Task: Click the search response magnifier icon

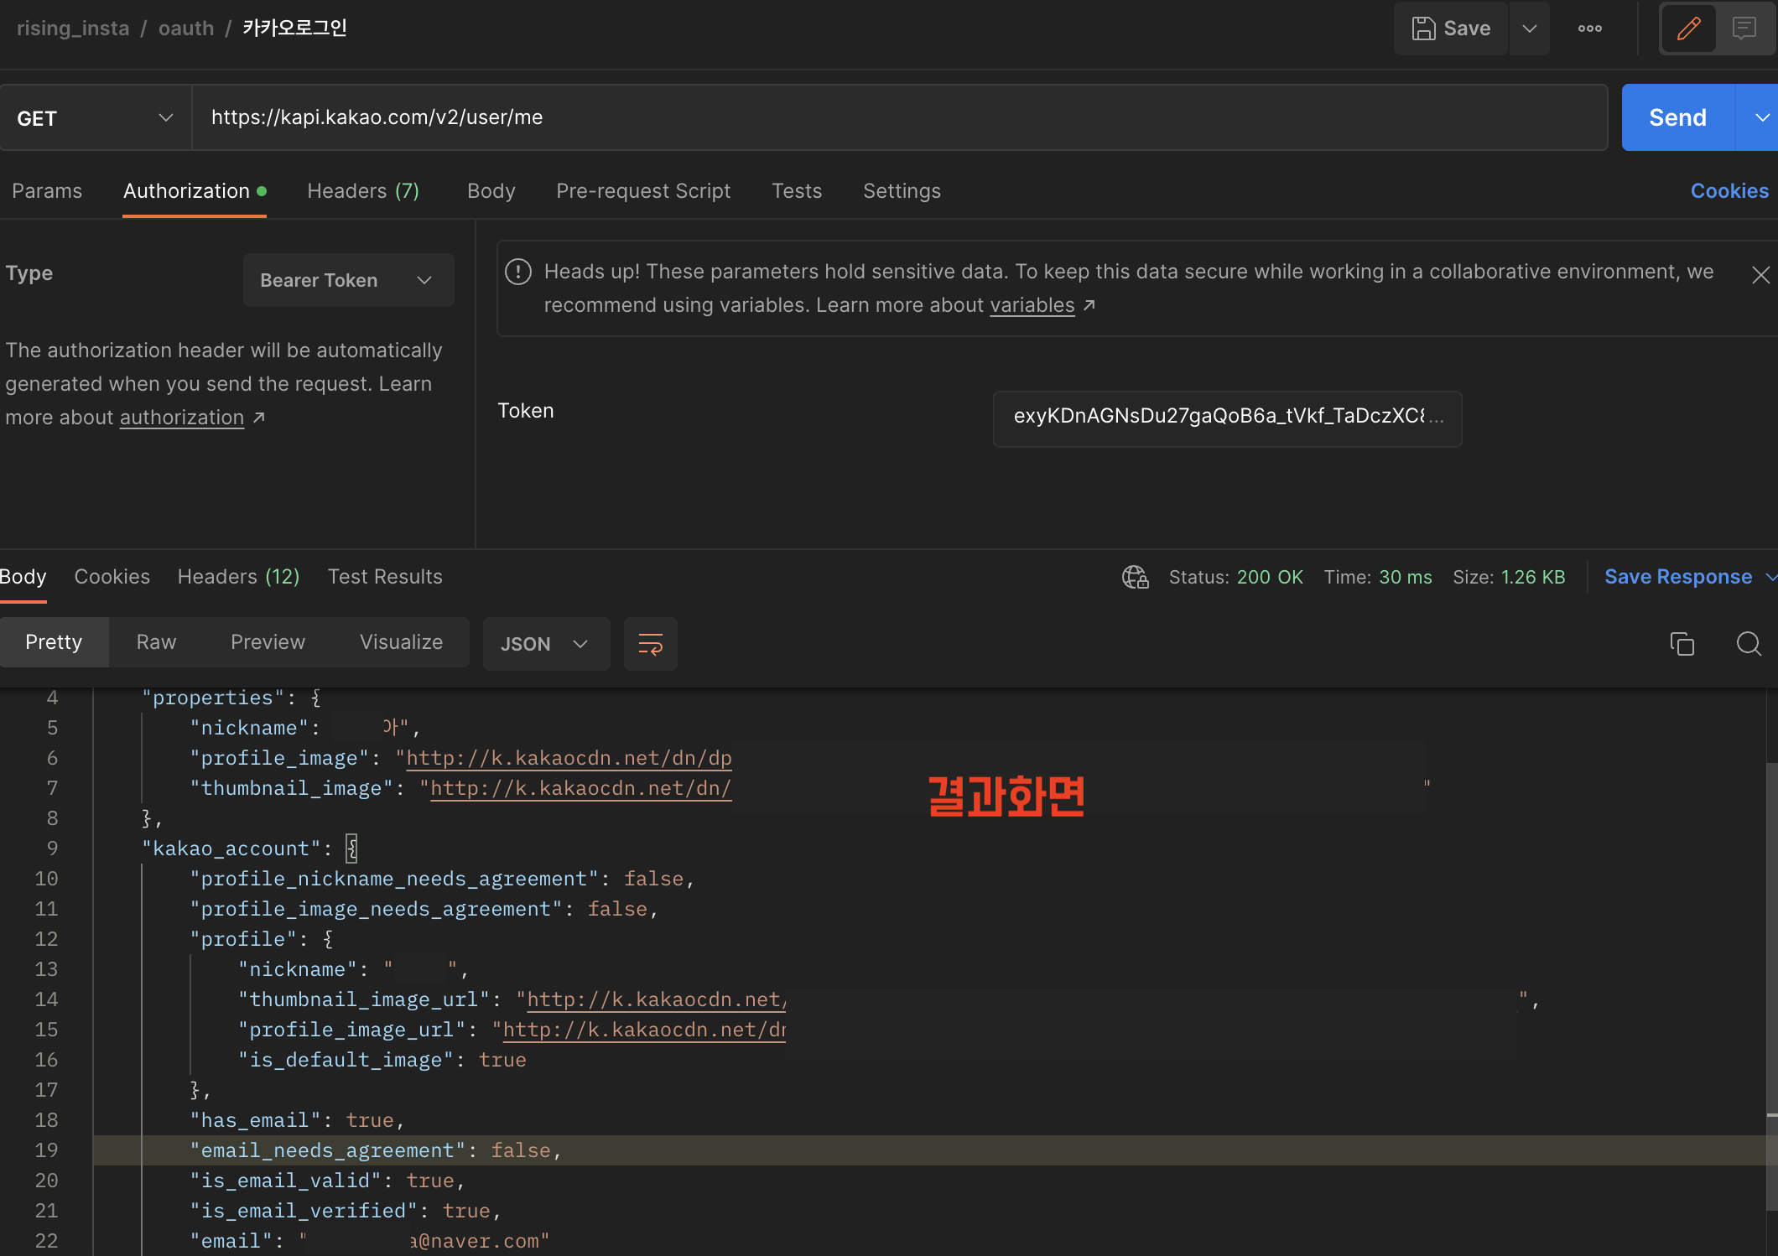Action: 1749,644
